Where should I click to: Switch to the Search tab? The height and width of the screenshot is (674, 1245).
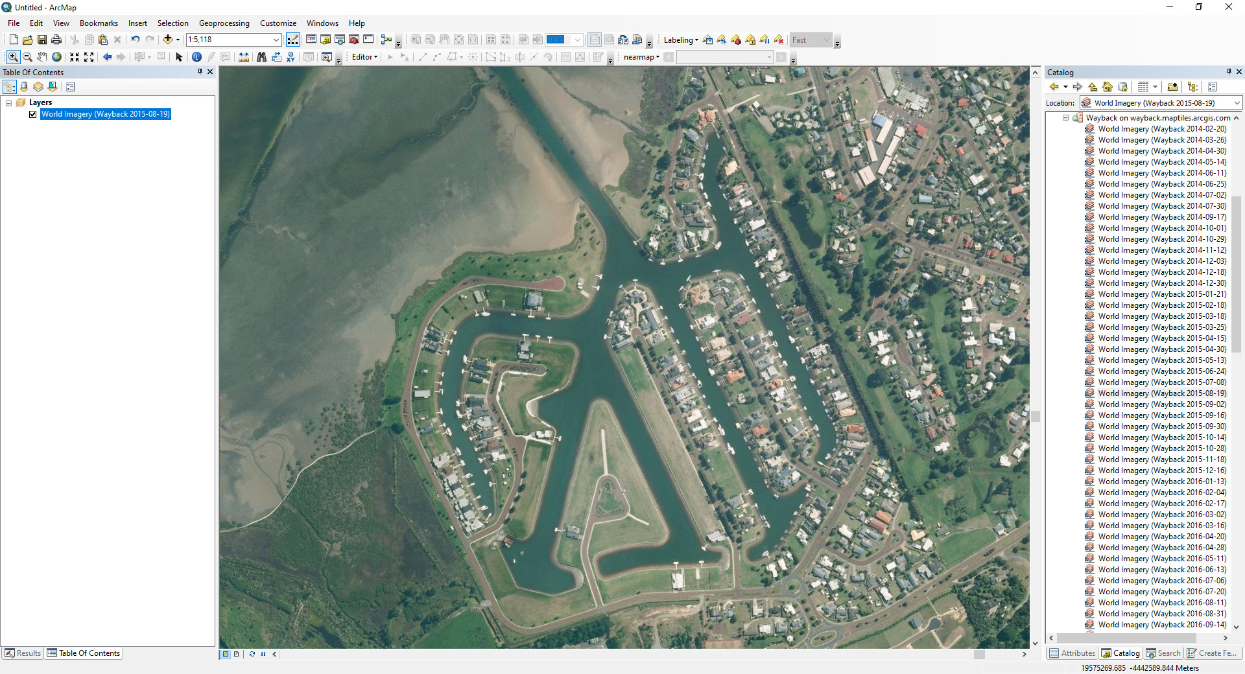click(1163, 653)
